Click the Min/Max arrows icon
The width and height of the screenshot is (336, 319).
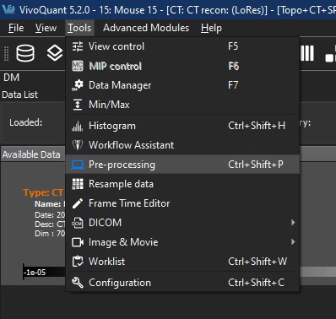click(x=78, y=105)
